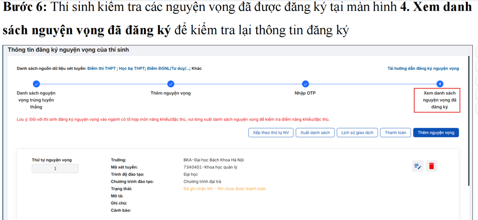Click the Chương trình đào tạo label
The height and width of the screenshot is (220, 478).
(x=132, y=182)
